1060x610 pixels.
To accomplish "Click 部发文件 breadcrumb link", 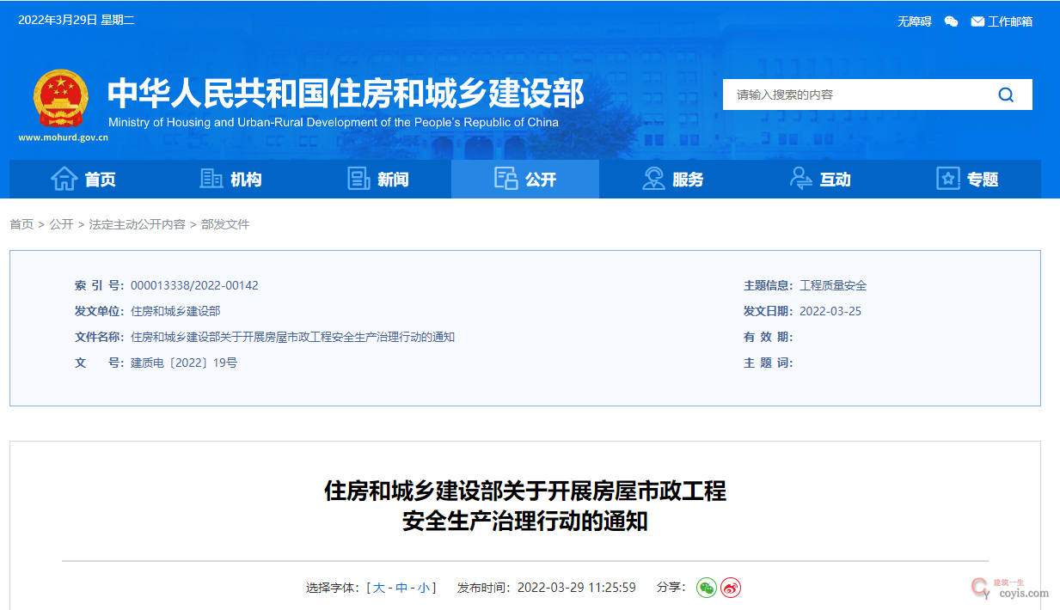I will 225,224.
